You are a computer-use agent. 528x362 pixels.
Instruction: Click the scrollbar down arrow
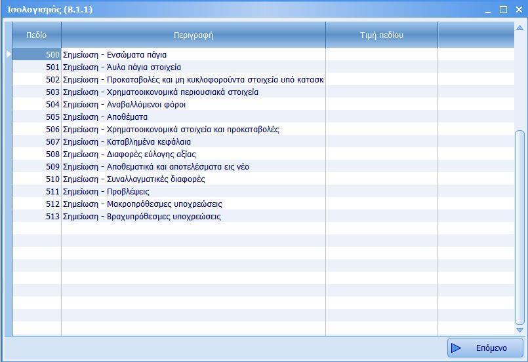point(519,330)
